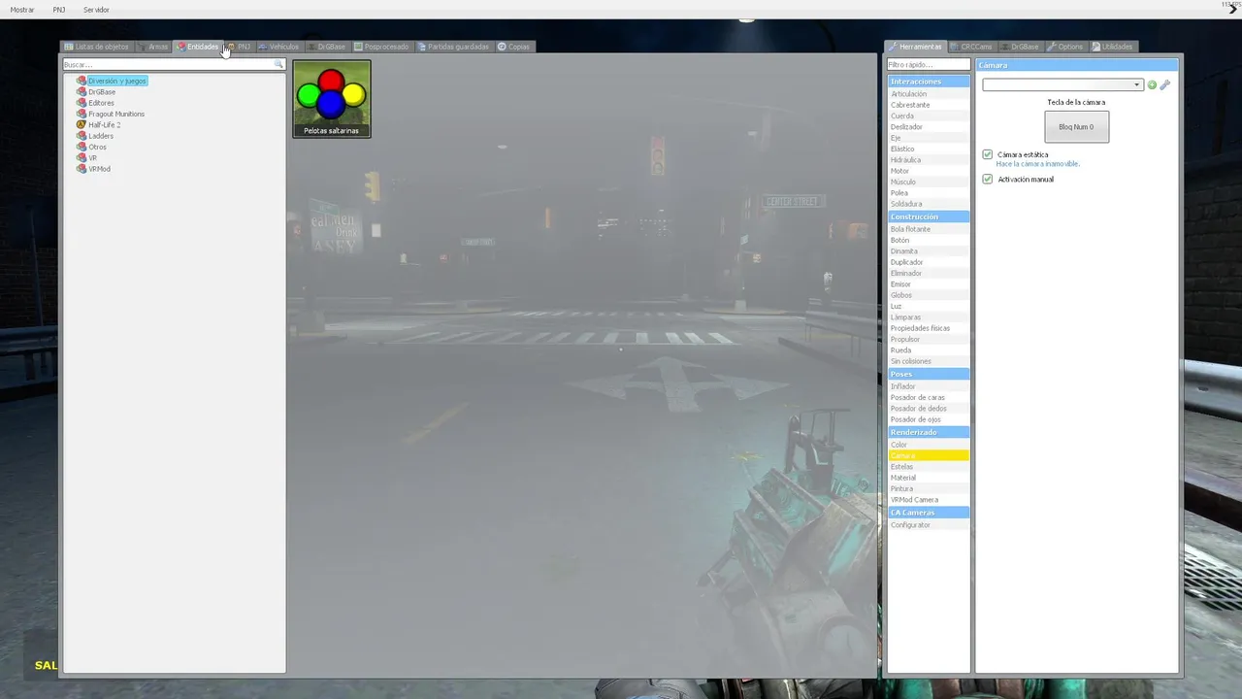Image resolution: width=1242 pixels, height=699 pixels.
Task: Select the Posador de caras tool
Action: point(929,398)
